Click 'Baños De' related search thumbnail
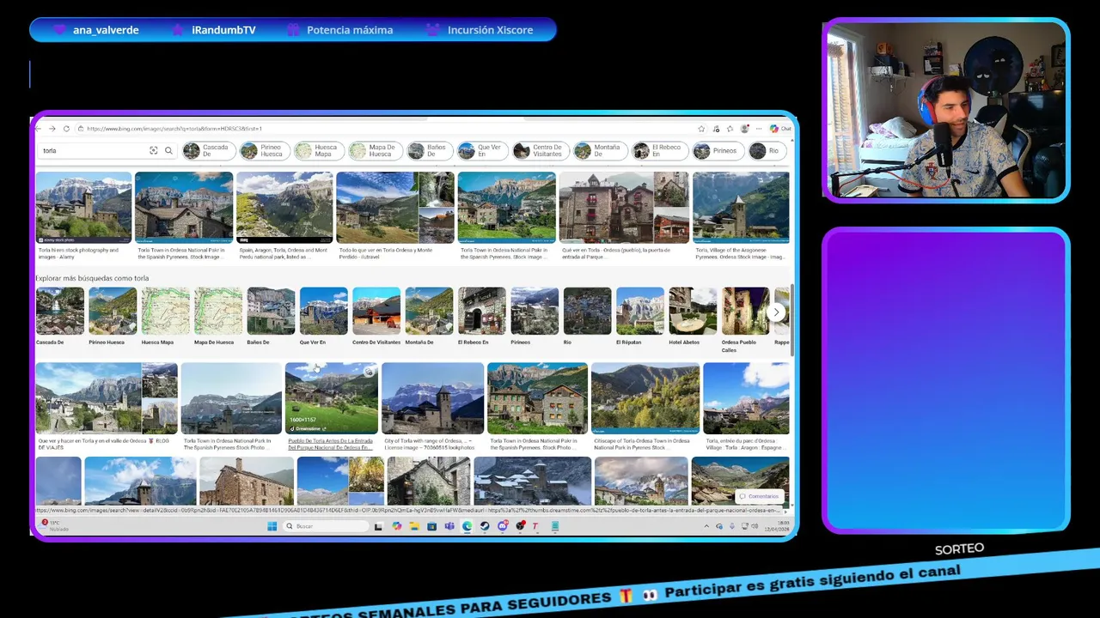The image size is (1100, 618). (x=271, y=311)
